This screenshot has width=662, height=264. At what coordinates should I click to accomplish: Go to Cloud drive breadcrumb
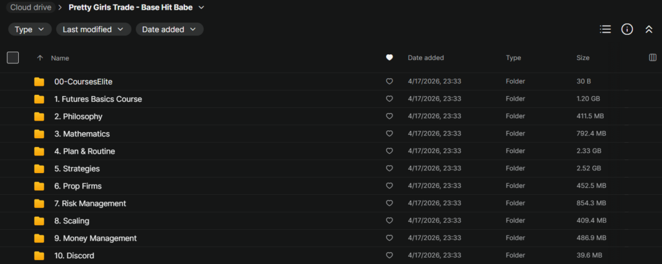coord(31,8)
